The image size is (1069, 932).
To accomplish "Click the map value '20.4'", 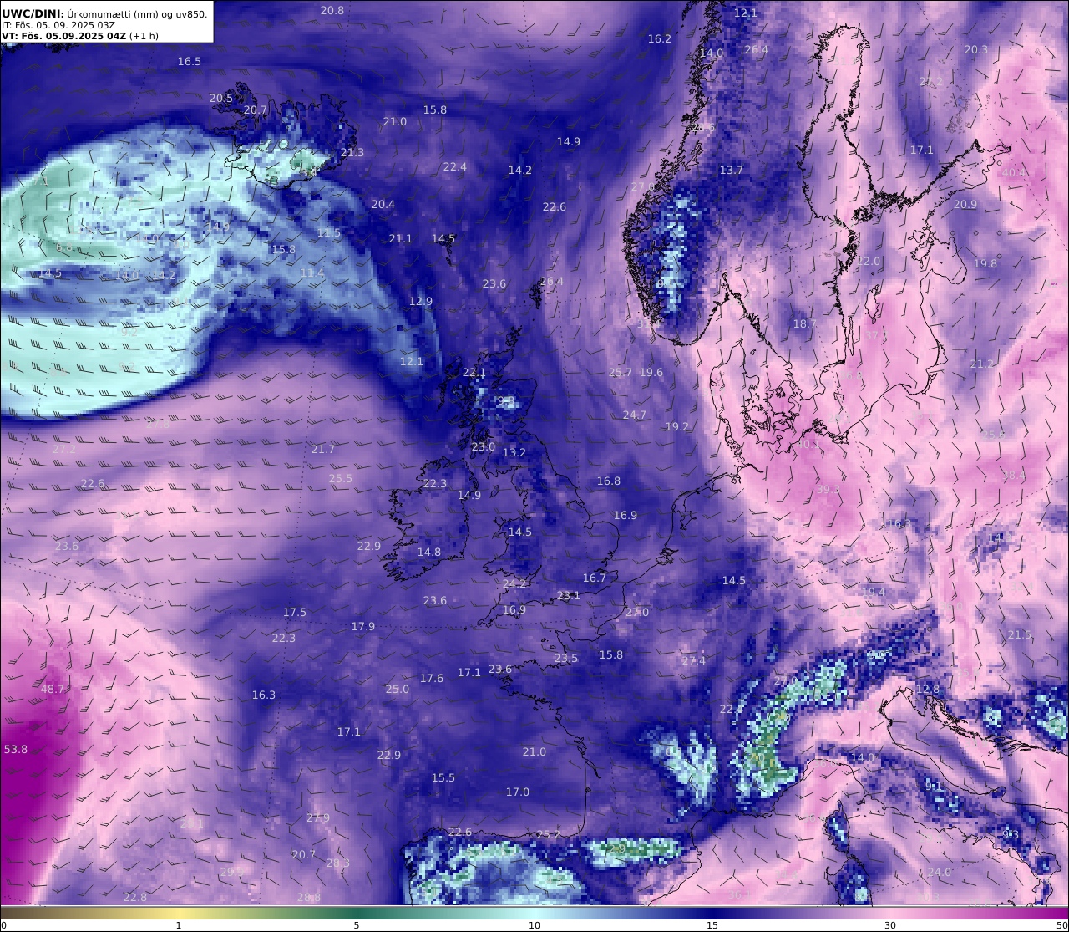I will 383,205.
